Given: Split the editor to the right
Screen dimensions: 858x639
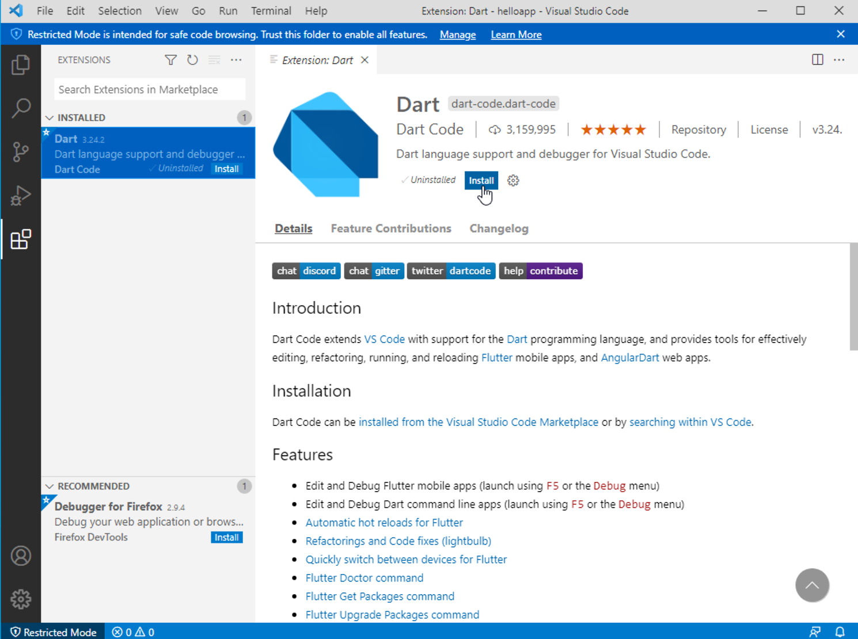Looking at the screenshot, I should (818, 60).
